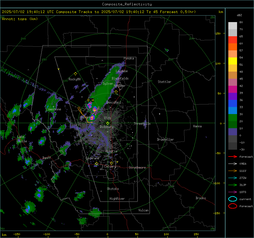Click the 8.4 storm tops annotation
The width and height of the screenshot is (254, 238).
tap(91, 100)
